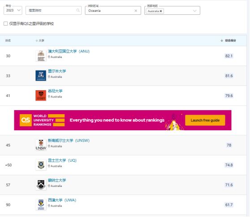Viewport: 250px width, 217px height.
Task: Open the 2023 year dropdown
Action: (x=13, y=10)
